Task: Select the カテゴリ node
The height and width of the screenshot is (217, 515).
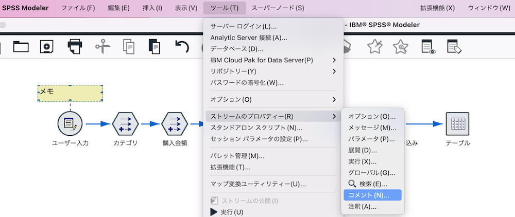Action: point(126,124)
